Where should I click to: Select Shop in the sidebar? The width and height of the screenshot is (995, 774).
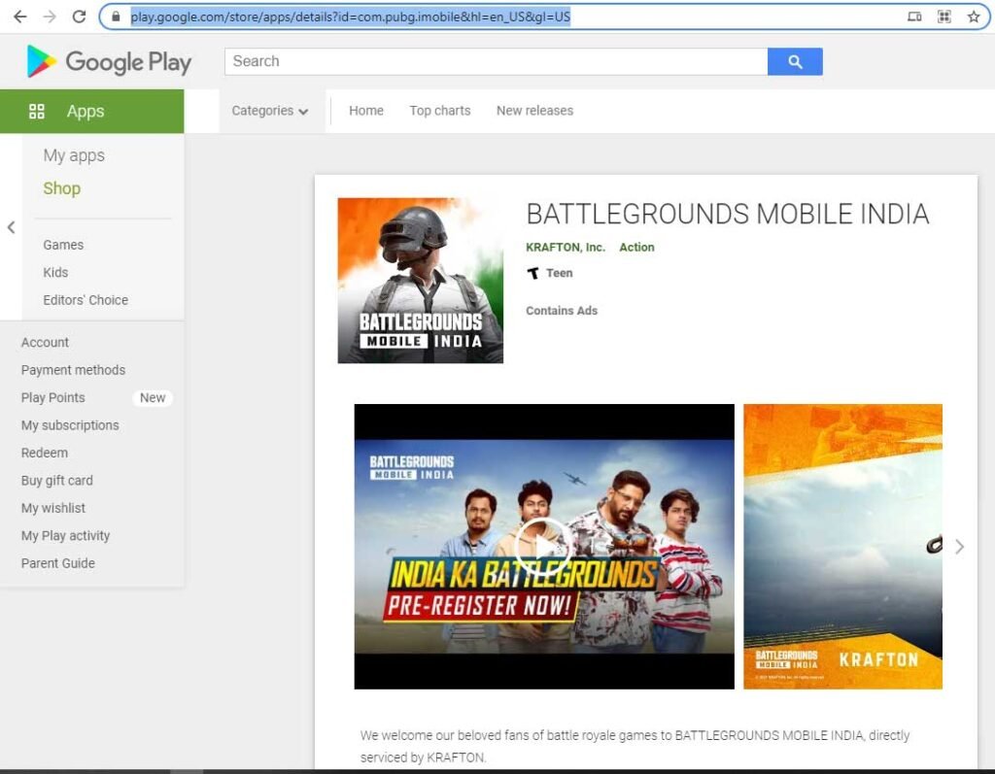click(62, 188)
